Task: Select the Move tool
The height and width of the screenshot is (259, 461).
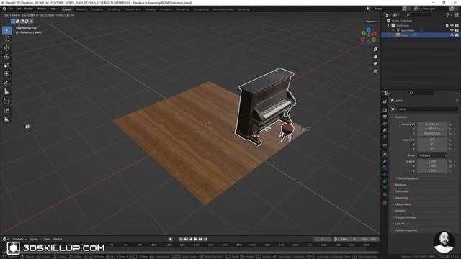Action: coord(6,48)
